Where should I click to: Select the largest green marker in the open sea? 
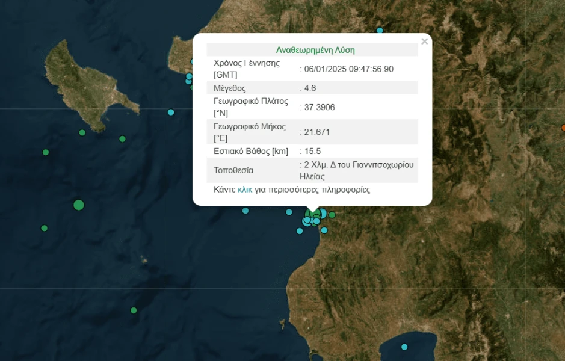point(79,205)
